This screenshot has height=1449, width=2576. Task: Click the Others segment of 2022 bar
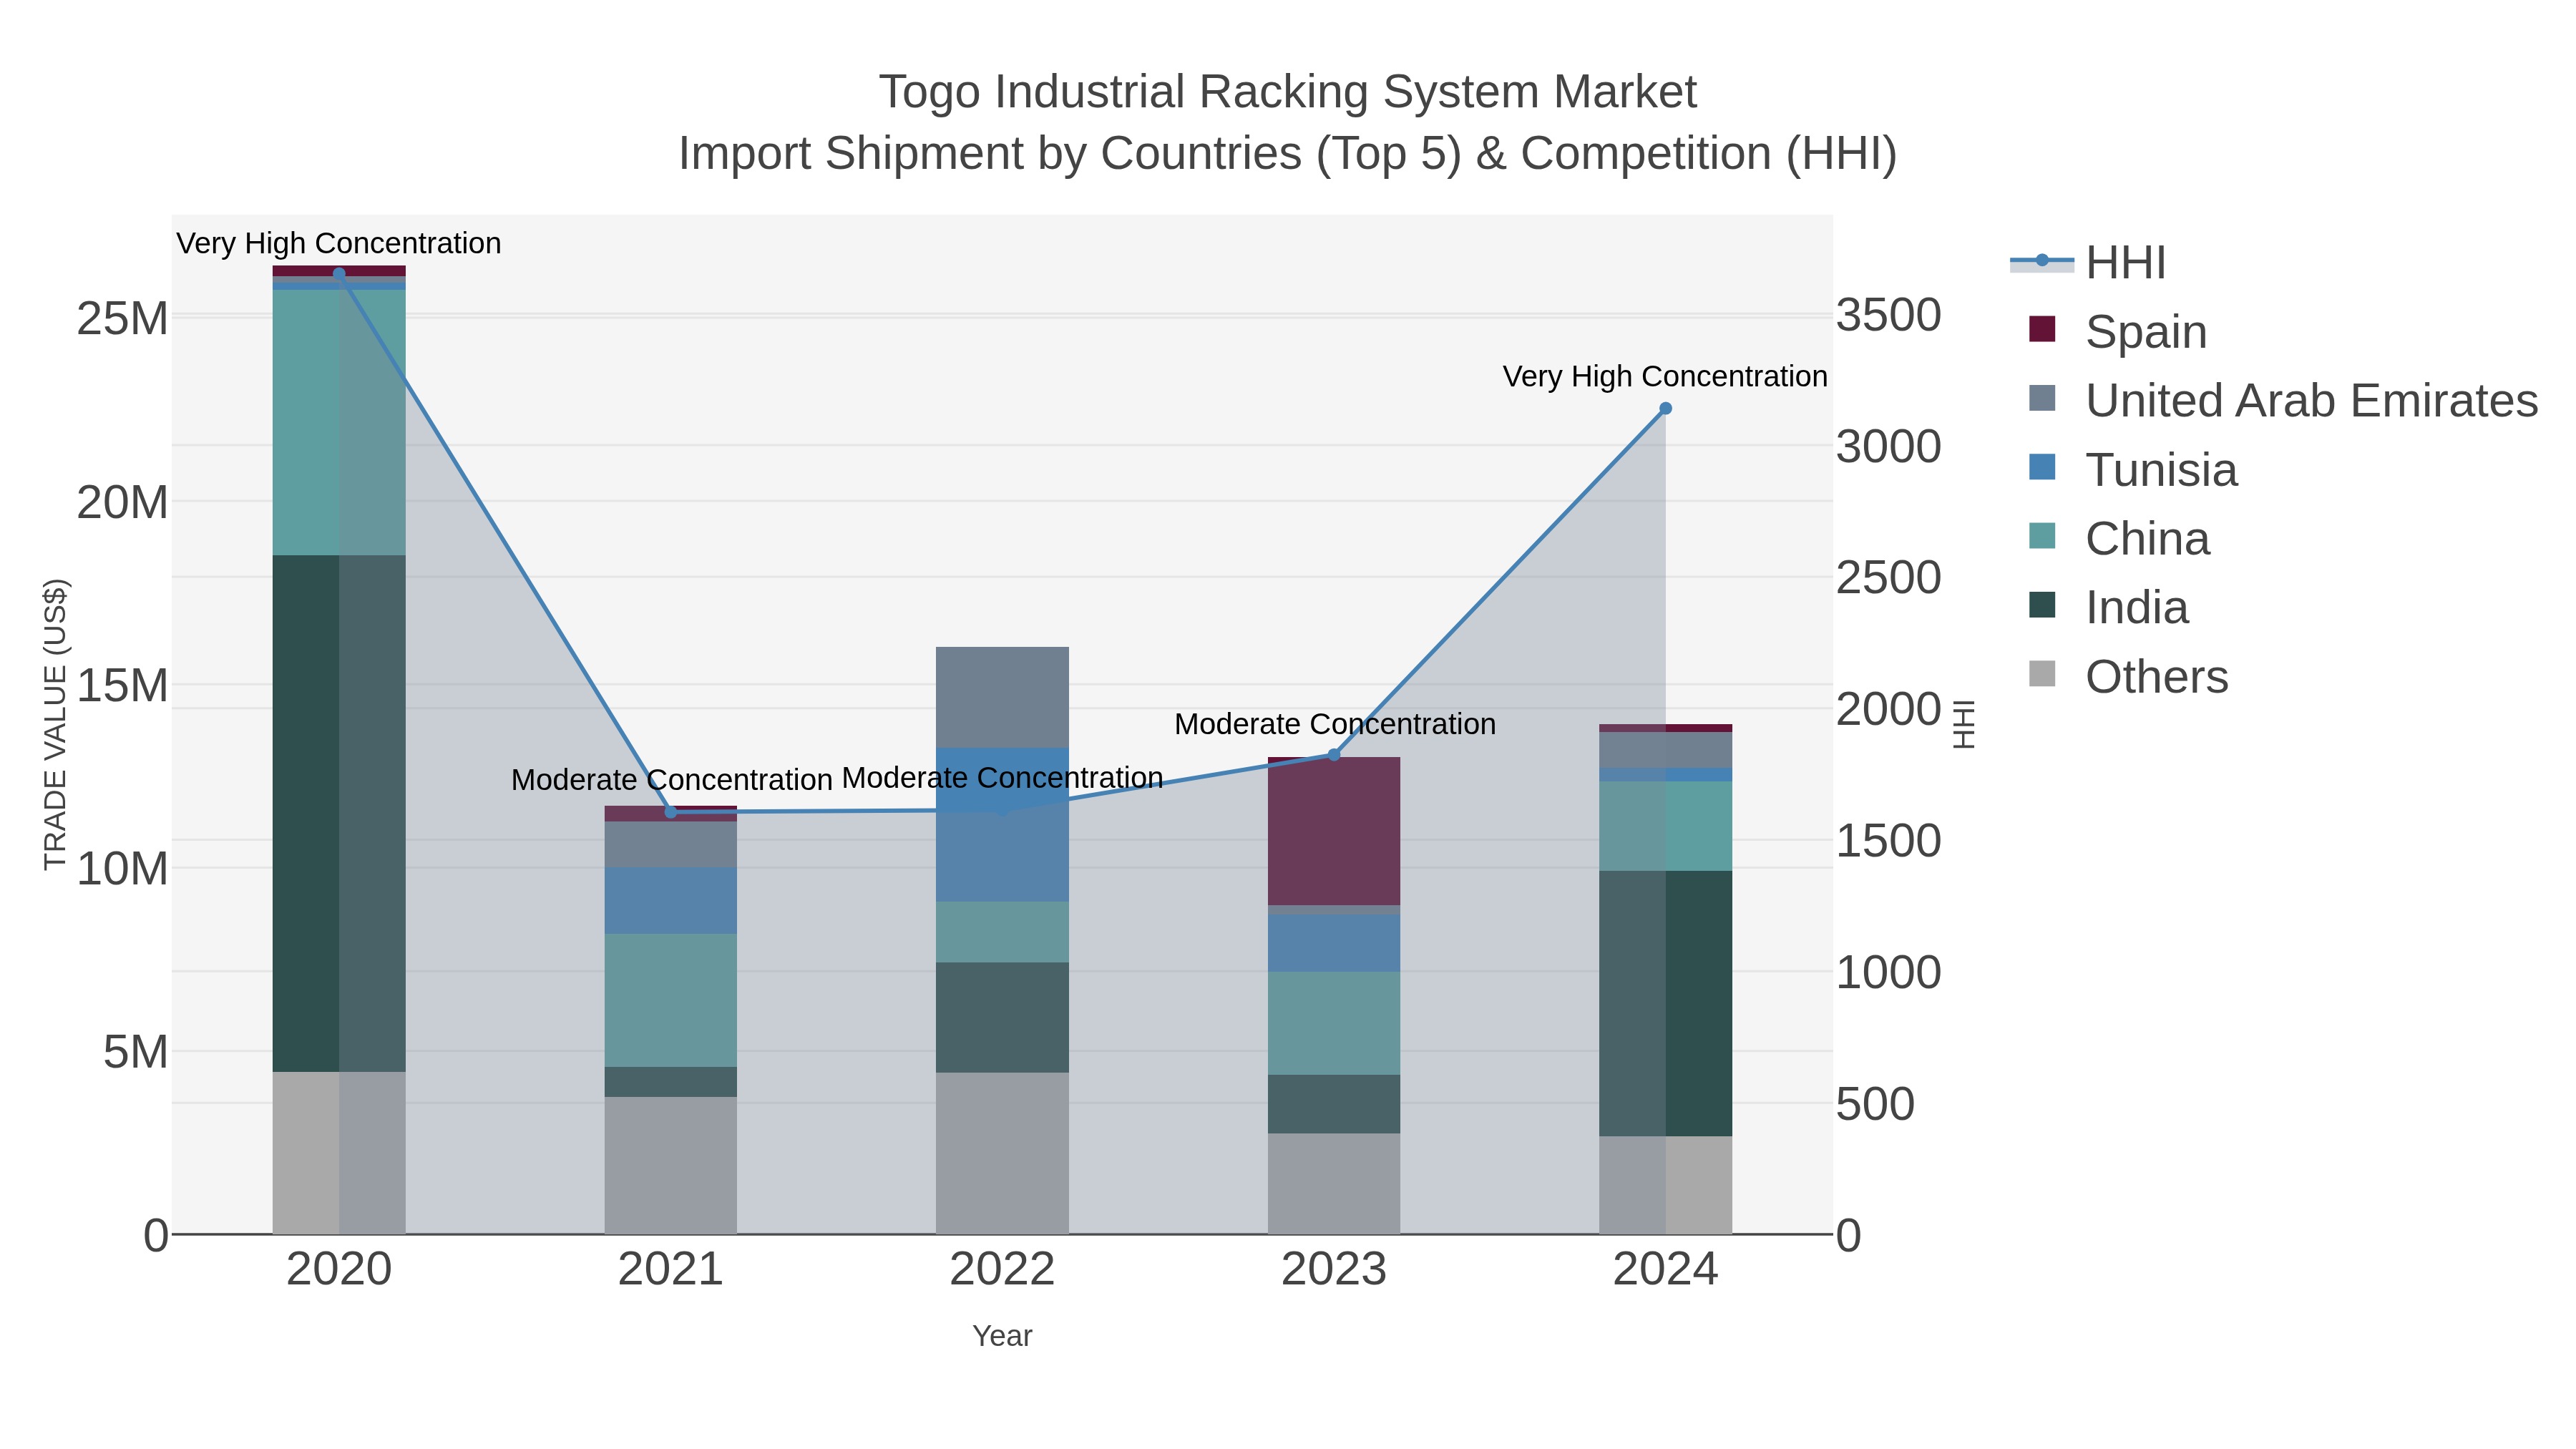coord(1003,1153)
